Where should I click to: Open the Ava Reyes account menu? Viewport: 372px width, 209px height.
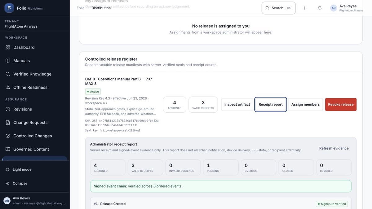(347, 8)
